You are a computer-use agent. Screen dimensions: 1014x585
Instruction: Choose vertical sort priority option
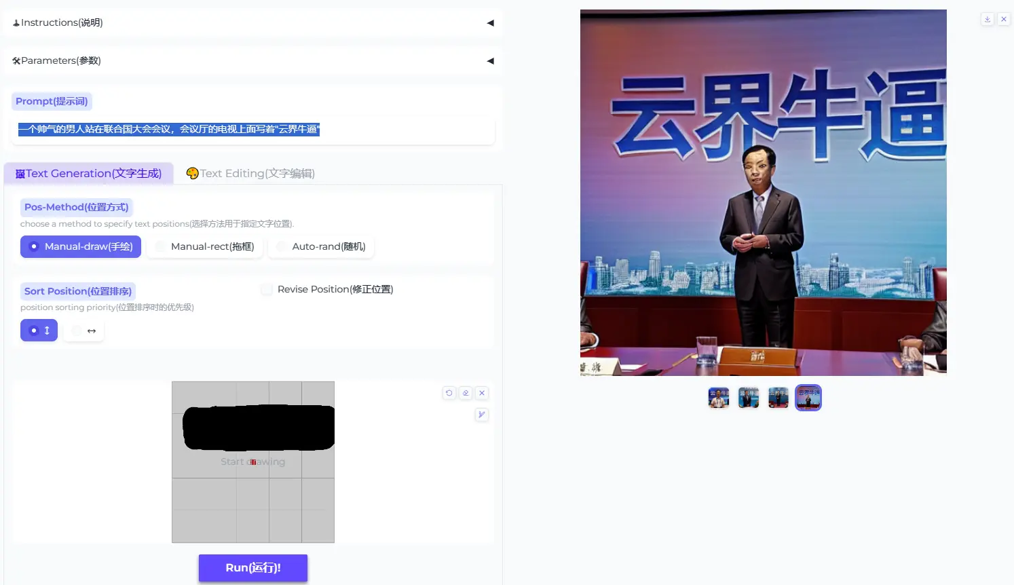coord(39,331)
